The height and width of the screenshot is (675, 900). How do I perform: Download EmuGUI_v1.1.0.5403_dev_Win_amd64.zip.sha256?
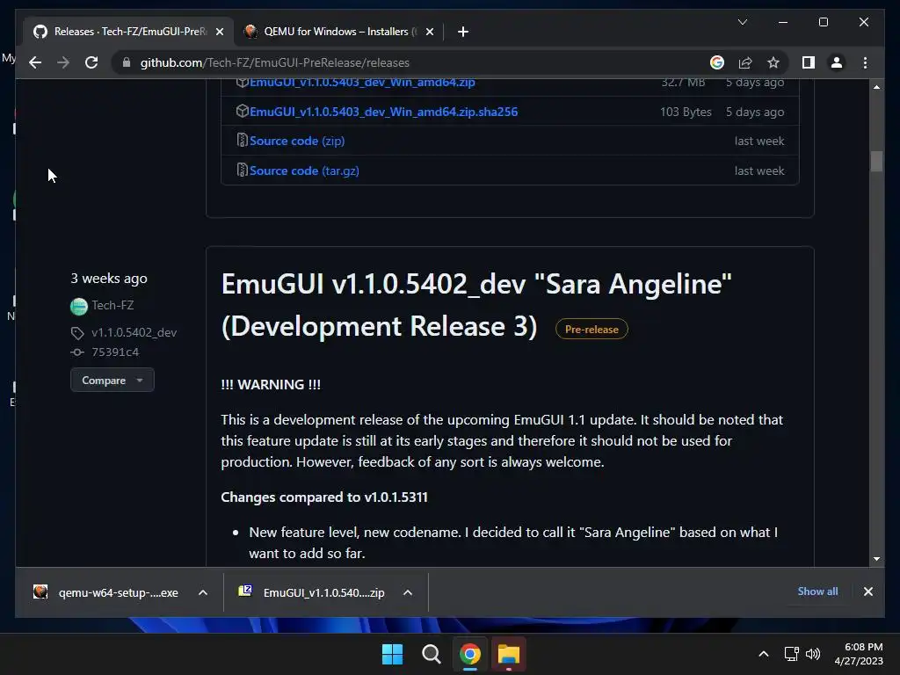pos(383,112)
